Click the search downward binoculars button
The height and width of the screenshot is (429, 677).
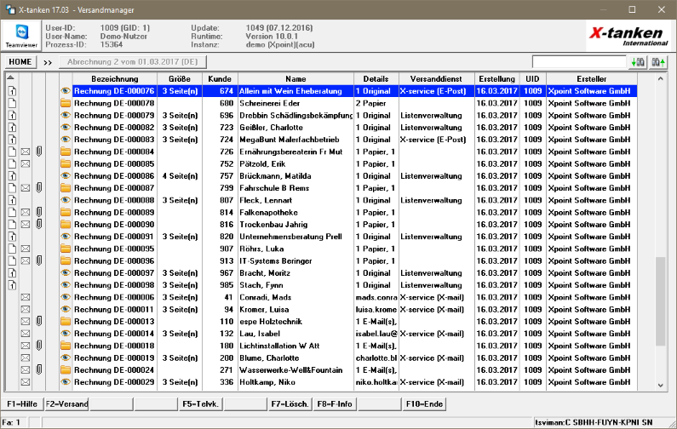tap(638, 62)
